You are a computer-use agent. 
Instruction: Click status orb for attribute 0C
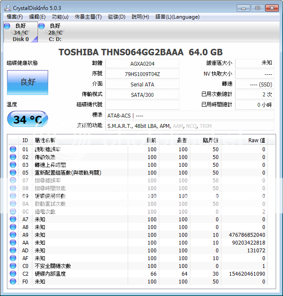point(13,211)
